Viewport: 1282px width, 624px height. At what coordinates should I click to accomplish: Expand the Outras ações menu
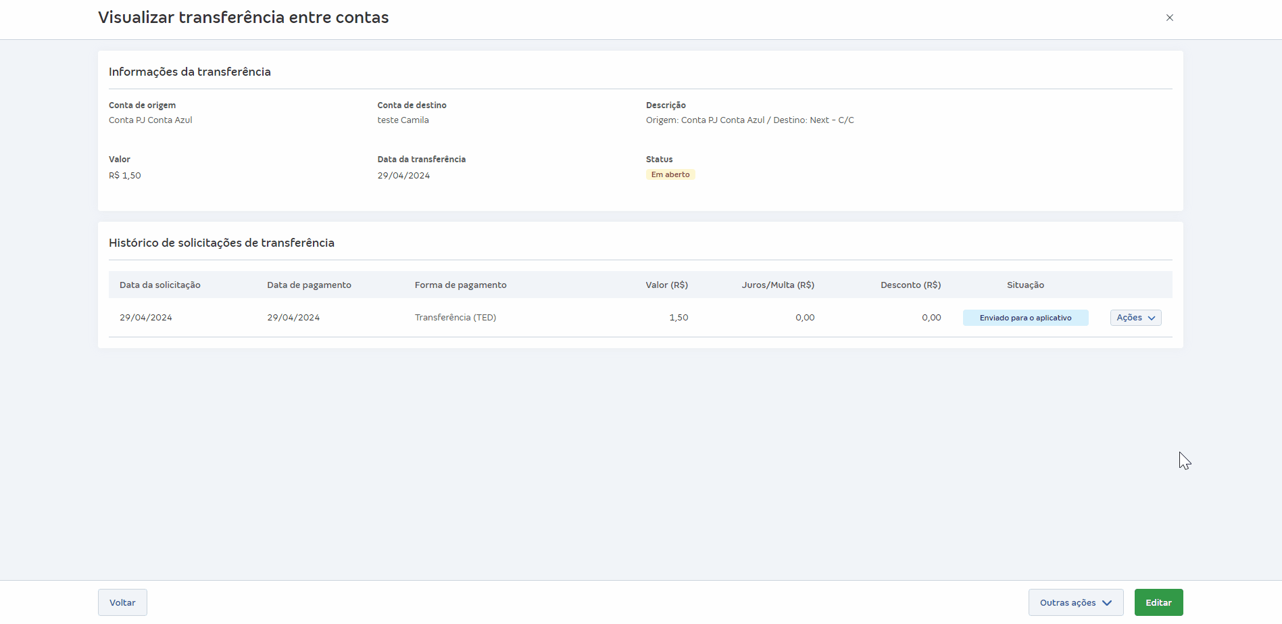[1075, 602]
